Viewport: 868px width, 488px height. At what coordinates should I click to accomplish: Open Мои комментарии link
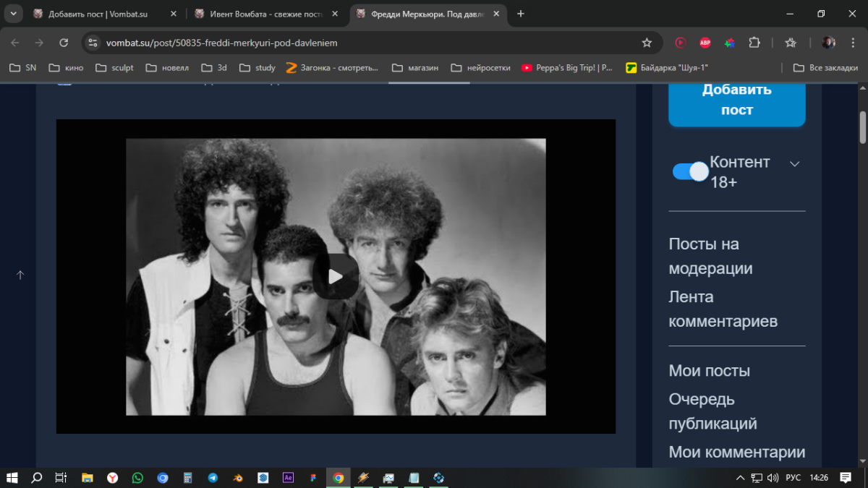click(736, 452)
